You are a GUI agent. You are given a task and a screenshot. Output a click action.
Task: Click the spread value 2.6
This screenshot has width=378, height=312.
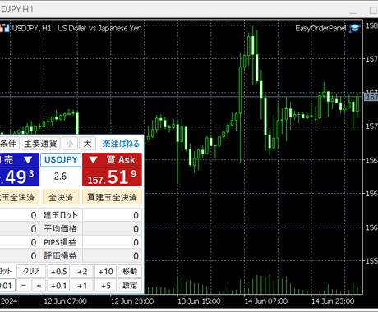click(60, 177)
